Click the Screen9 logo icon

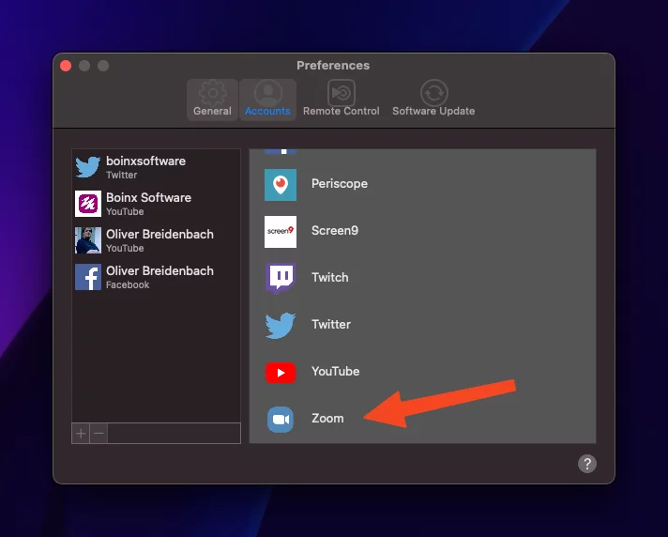pos(281,232)
